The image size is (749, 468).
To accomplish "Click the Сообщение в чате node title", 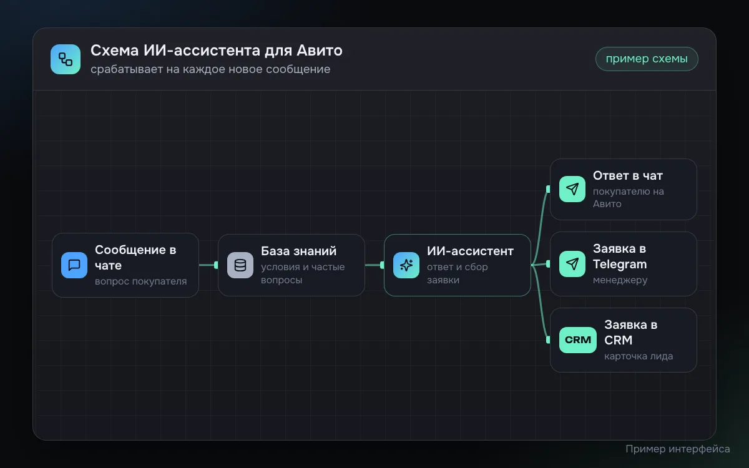I will pos(135,258).
